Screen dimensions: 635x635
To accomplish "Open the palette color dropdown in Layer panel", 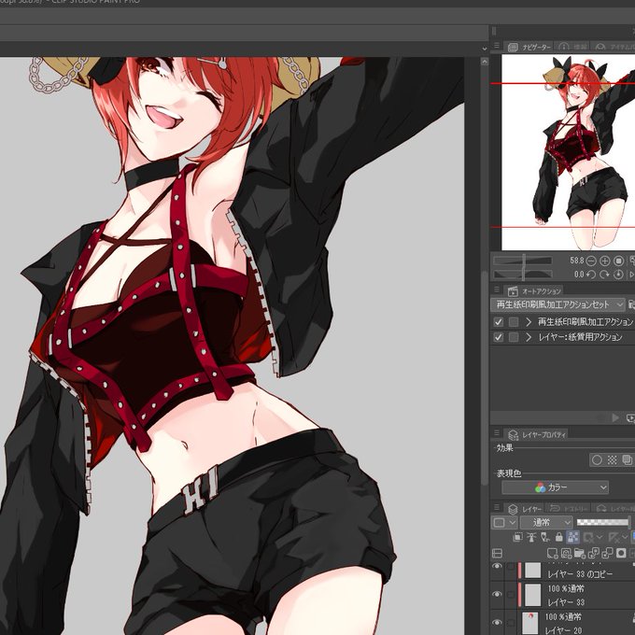I will tap(504, 522).
